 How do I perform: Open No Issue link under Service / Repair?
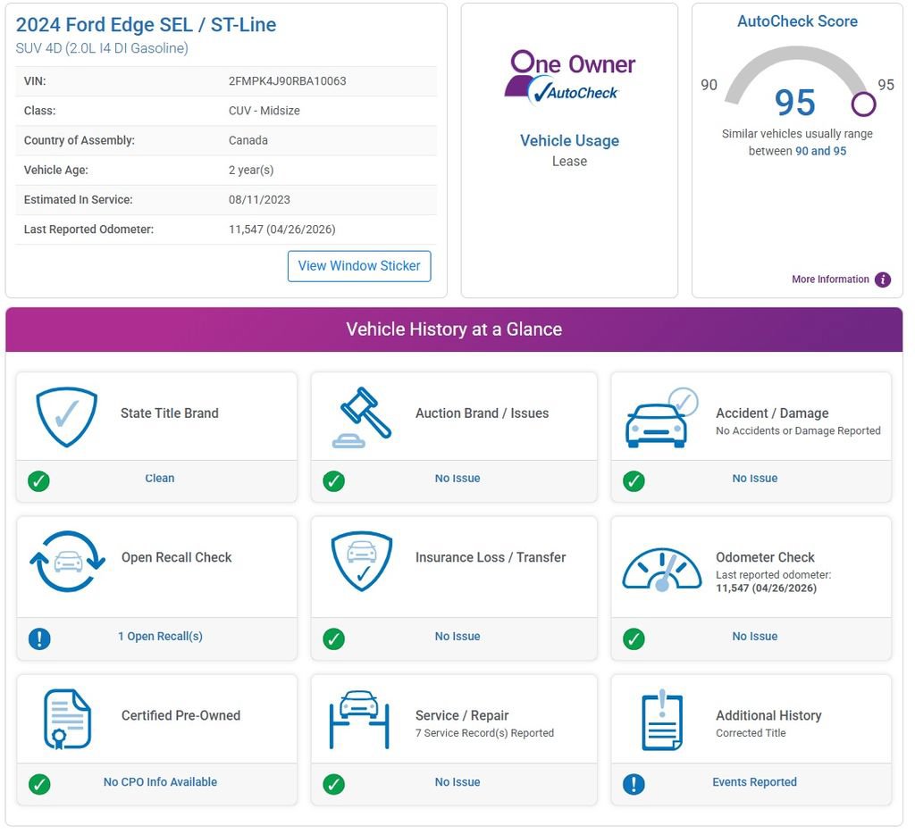[x=457, y=782]
